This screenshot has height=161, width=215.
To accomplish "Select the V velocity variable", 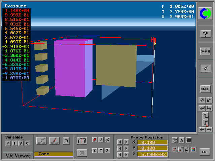I will pos(21,143).
